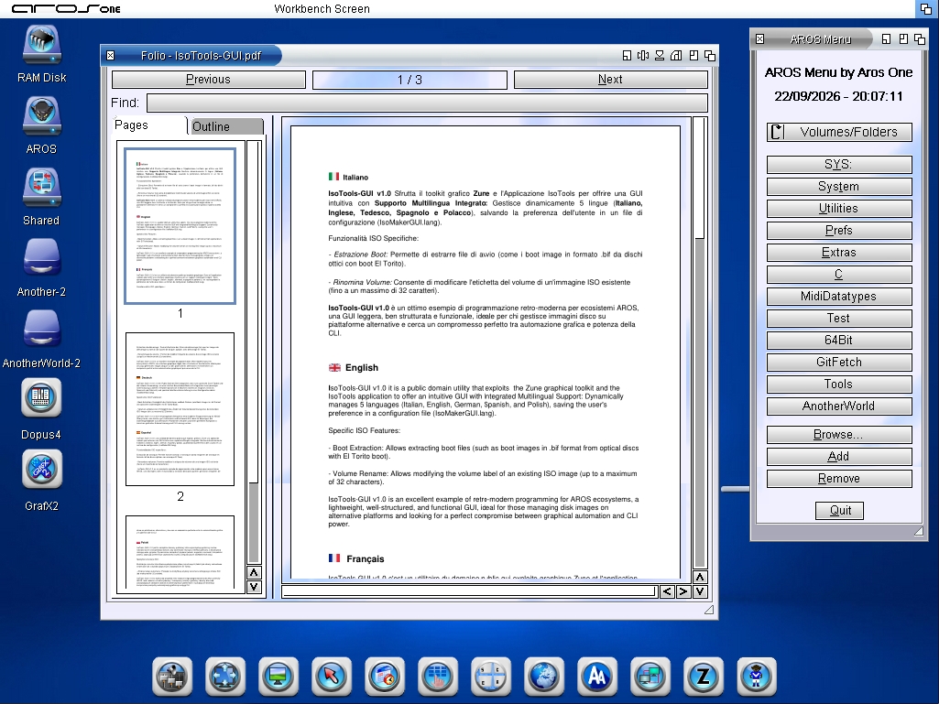939x704 pixels.
Task: Launch the dock globe browser icon
Action: [x=544, y=677]
